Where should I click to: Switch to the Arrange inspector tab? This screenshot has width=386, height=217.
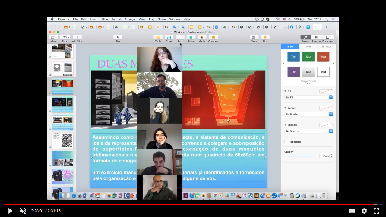pos(327,46)
